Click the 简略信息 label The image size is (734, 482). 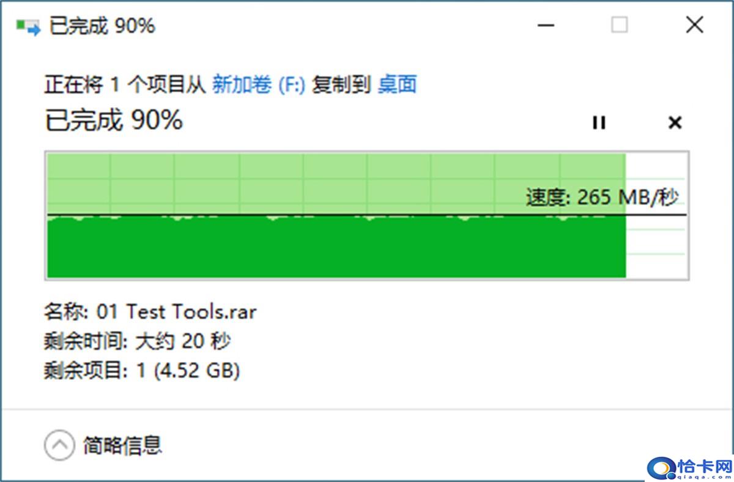pos(122,445)
